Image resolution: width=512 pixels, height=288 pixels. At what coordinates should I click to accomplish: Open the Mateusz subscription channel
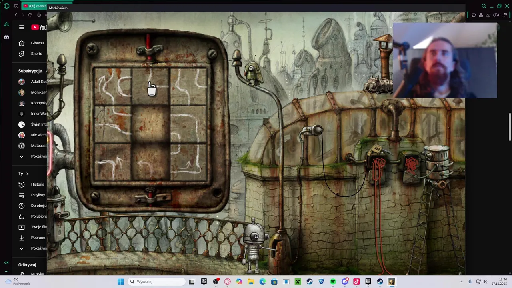coord(32,146)
